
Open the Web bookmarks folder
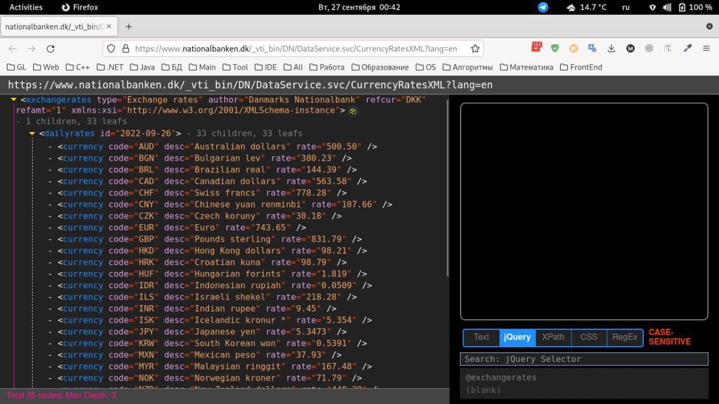coord(46,67)
